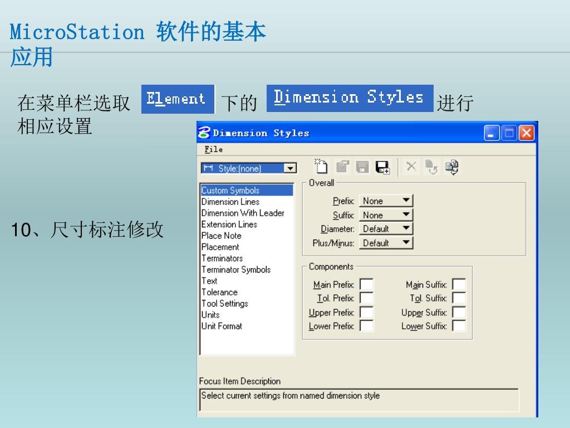The image size is (570, 428).
Task: Click the Upper Suffix input box
Action: pyautogui.click(x=459, y=312)
